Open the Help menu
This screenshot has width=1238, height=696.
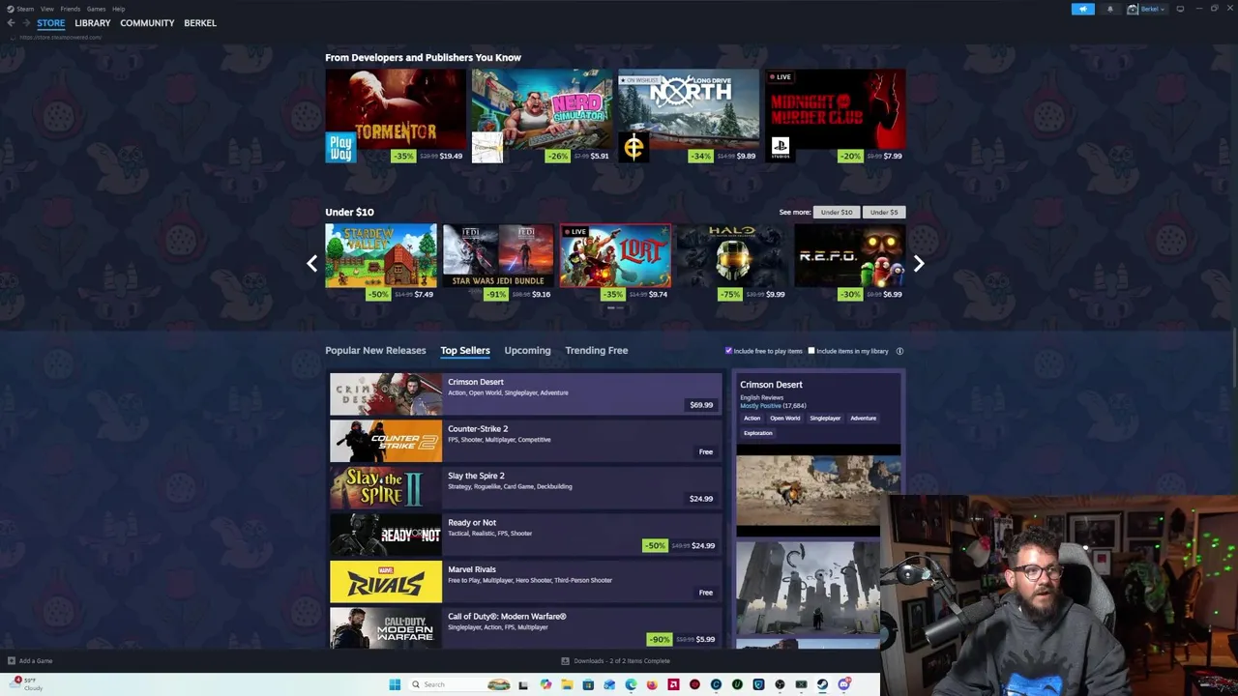(118, 9)
